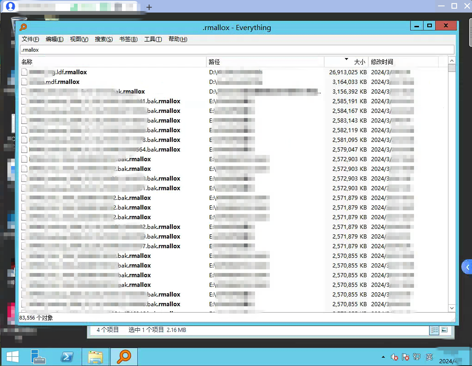Click the .rmallox search box
Image resolution: width=472 pixels, height=366 pixels.
pyautogui.click(x=237, y=50)
